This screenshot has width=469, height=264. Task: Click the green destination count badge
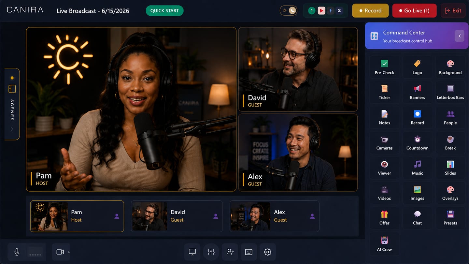pos(312,11)
